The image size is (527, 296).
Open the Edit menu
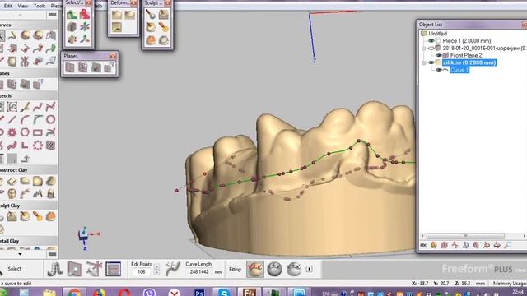(8, 6)
